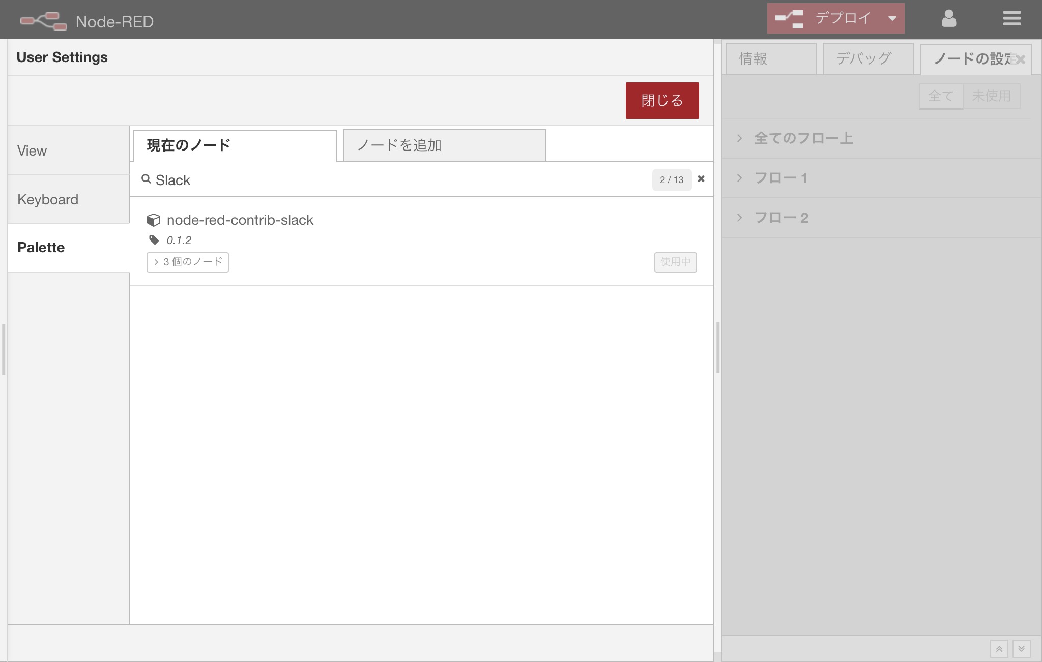1042x662 pixels.
Task: Click inside the Slack search input field
Action: point(356,179)
